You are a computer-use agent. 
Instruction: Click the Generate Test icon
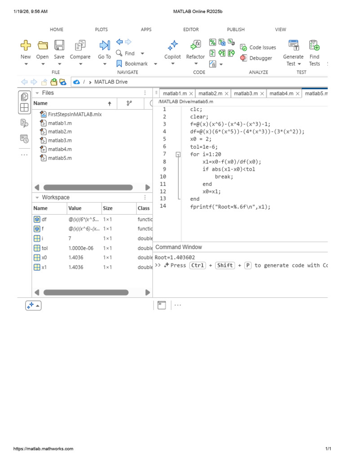pyautogui.click(x=293, y=45)
